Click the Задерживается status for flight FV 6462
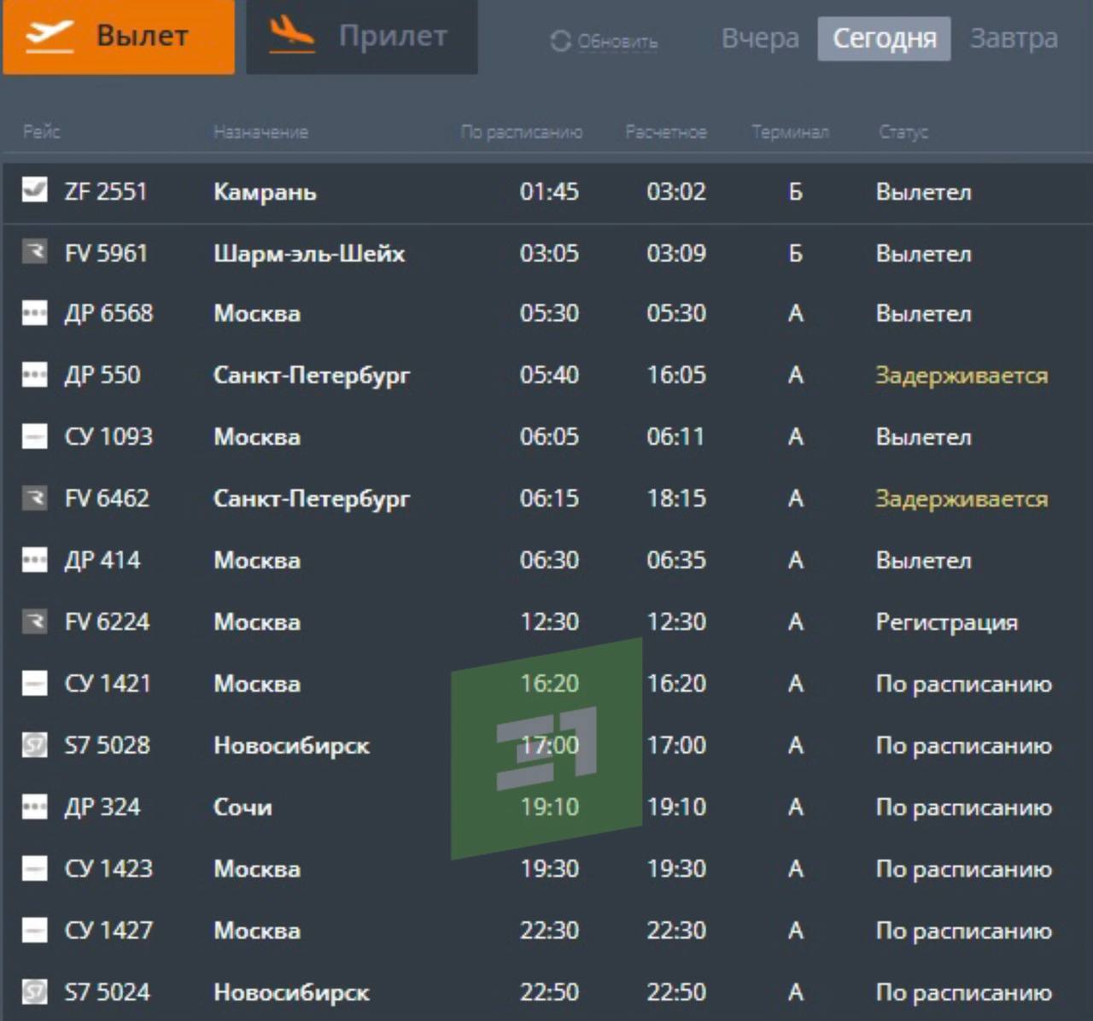The height and width of the screenshot is (1021, 1093). click(x=961, y=499)
